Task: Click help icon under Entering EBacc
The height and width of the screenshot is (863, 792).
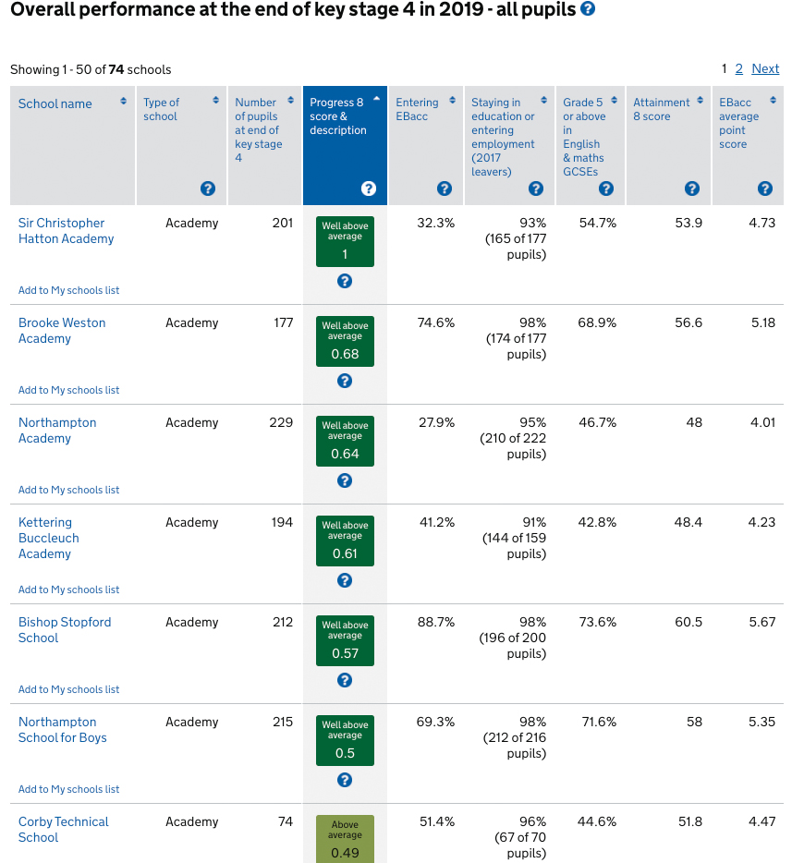Action: 445,188
